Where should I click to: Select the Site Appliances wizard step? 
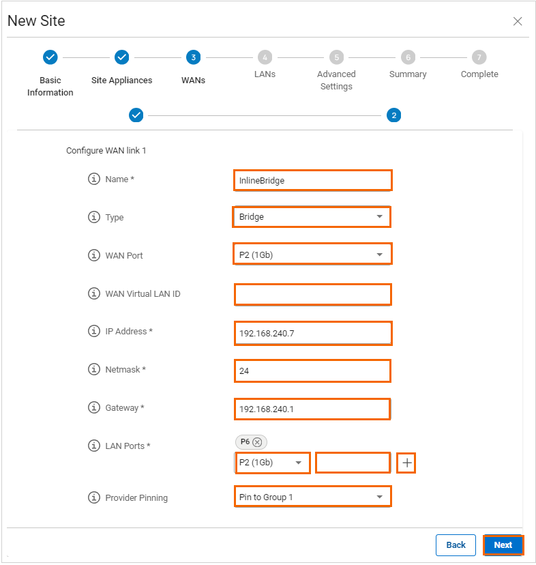point(121,57)
